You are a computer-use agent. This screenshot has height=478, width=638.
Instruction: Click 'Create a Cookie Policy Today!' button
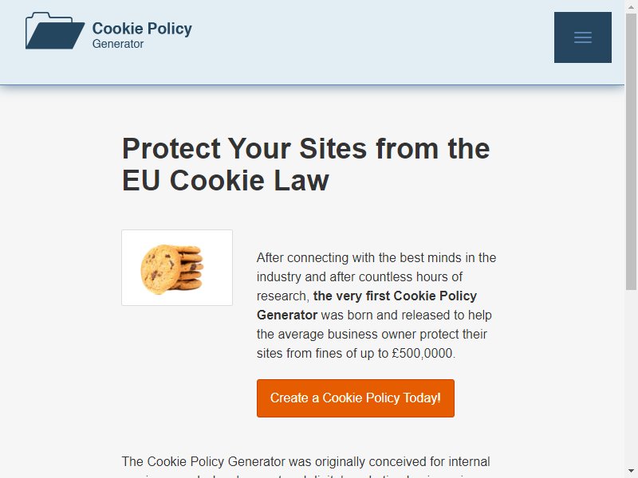(355, 398)
